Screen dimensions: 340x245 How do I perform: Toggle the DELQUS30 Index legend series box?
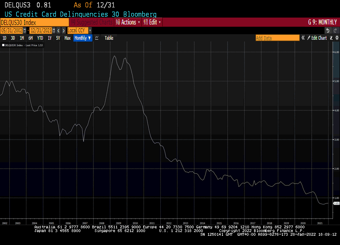coord(3,46)
